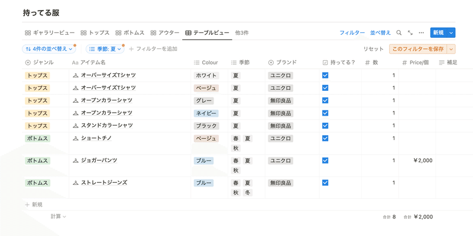The width and height of the screenshot is (473, 236).
Task: Click ボトムス genre tag of ショートチノ row
Action: 37,139
